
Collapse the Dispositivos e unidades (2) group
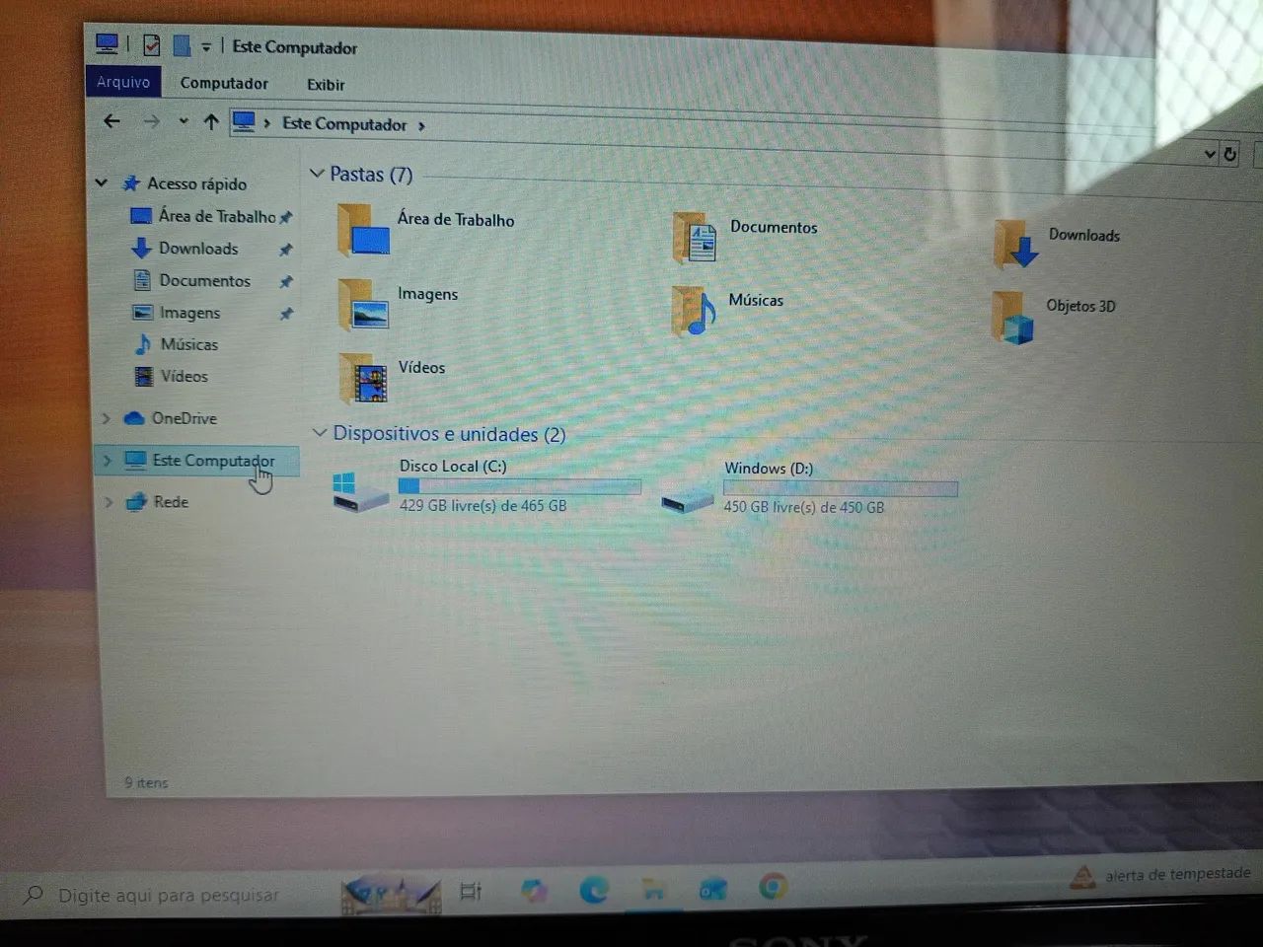pyautogui.click(x=319, y=433)
